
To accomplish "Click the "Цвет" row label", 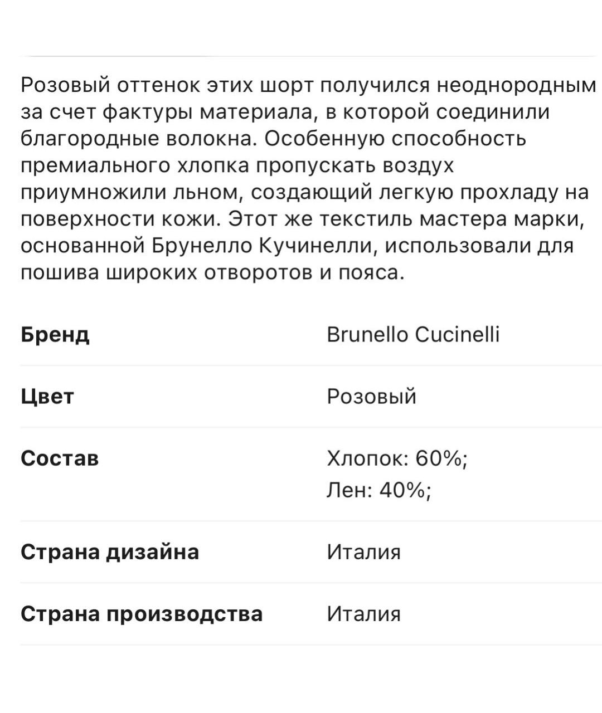I will (x=47, y=397).
